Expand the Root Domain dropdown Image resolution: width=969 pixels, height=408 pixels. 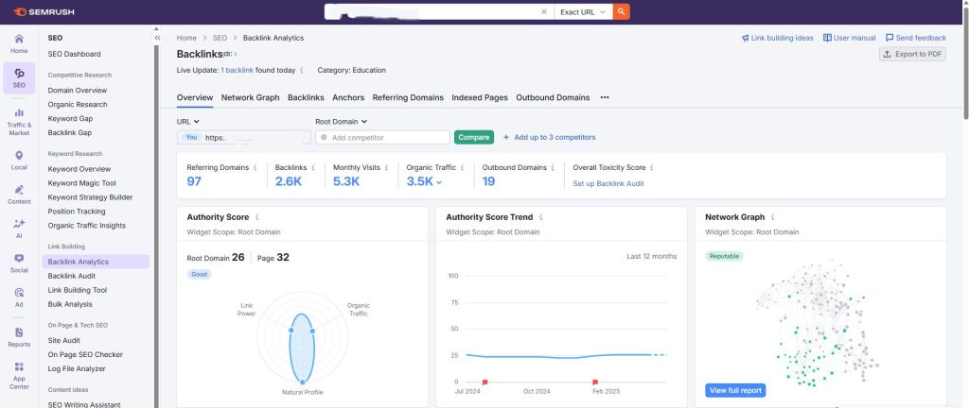tap(341, 121)
